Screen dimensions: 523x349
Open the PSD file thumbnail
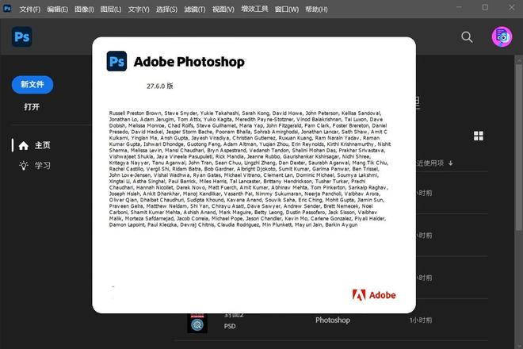pyautogui.click(x=197, y=324)
